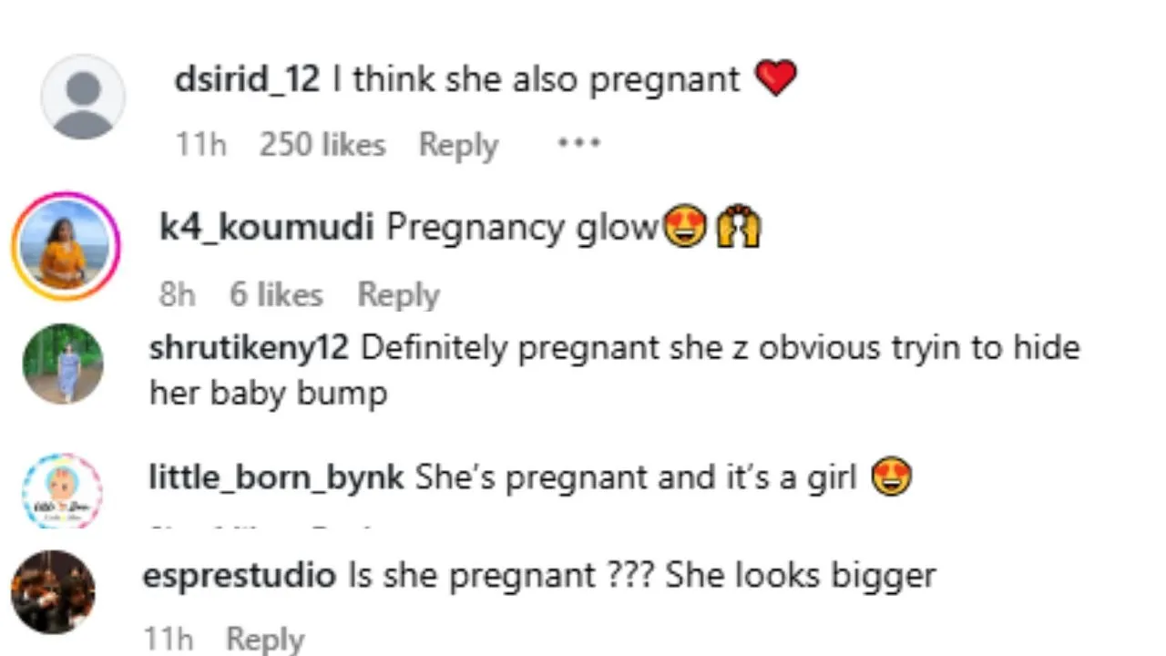Click the 11h timestamp on dsirid_12's comment

pos(200,145)
